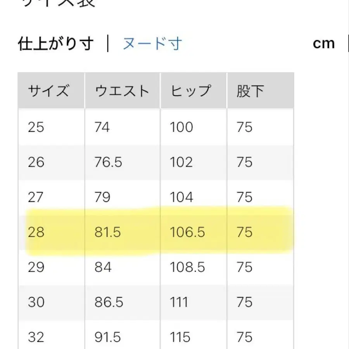Select size 26 in the table
This screenshot has width=349, height=349.
36,162
